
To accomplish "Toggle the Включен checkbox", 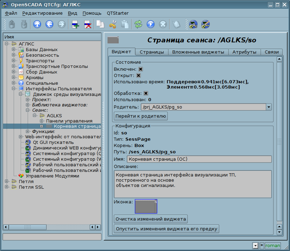I will click(140, 69).
